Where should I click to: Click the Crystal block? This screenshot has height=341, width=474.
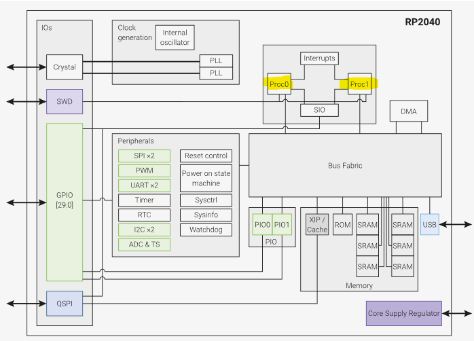coord(65,67)
